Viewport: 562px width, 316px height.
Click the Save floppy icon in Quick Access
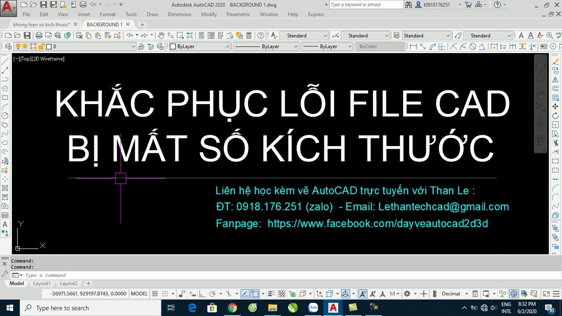coord(43,5)
